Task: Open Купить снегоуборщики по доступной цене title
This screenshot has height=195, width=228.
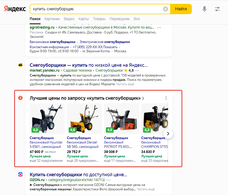Action: tap(78, 175)
